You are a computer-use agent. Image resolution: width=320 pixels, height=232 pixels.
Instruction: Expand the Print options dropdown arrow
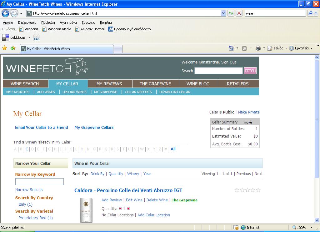(264, 48)
